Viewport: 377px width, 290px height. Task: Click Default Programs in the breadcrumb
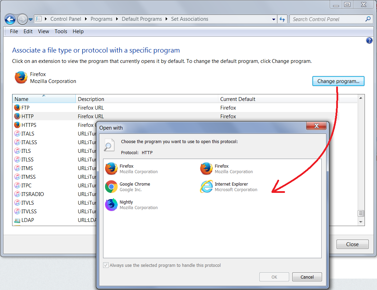pyautogui.click(x=141, y=19)
